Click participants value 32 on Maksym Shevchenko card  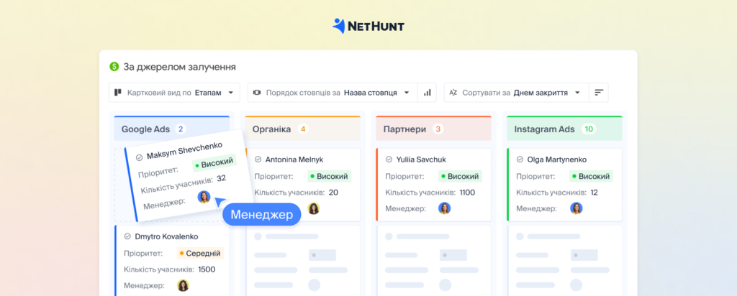pyautogui.click(x=222, y=178)
